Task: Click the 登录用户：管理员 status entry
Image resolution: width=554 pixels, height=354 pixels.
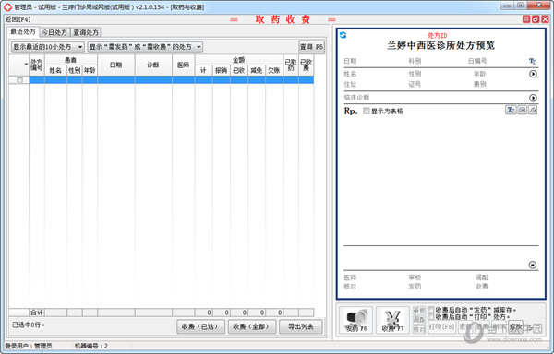Action: pos(29,346)
